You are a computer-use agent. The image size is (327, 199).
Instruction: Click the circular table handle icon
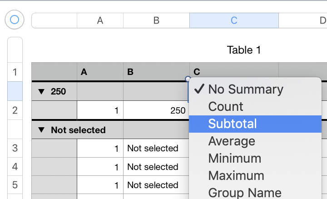click(15, 20)
